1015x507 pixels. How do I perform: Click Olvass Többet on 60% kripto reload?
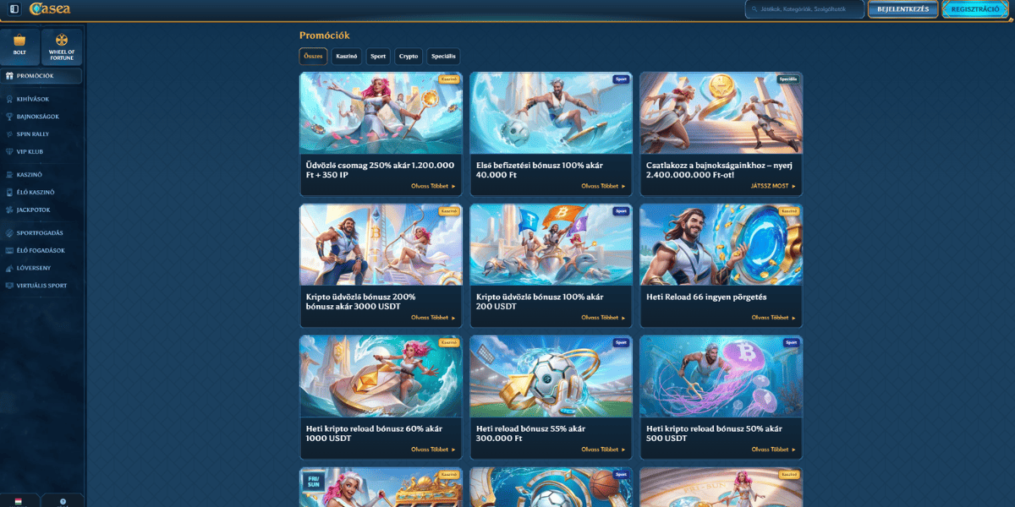[433, 450]
